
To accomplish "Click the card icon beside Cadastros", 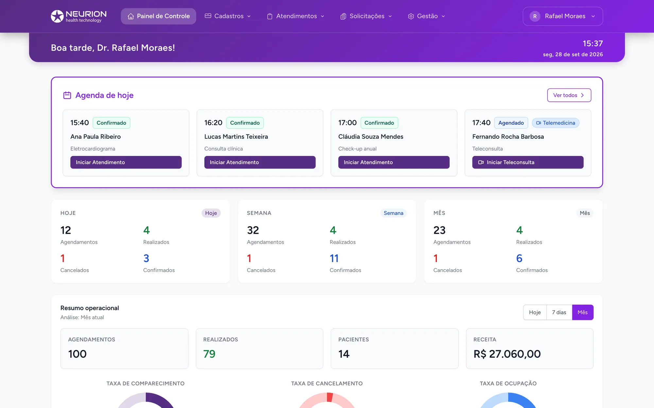I will pos(208,16).
